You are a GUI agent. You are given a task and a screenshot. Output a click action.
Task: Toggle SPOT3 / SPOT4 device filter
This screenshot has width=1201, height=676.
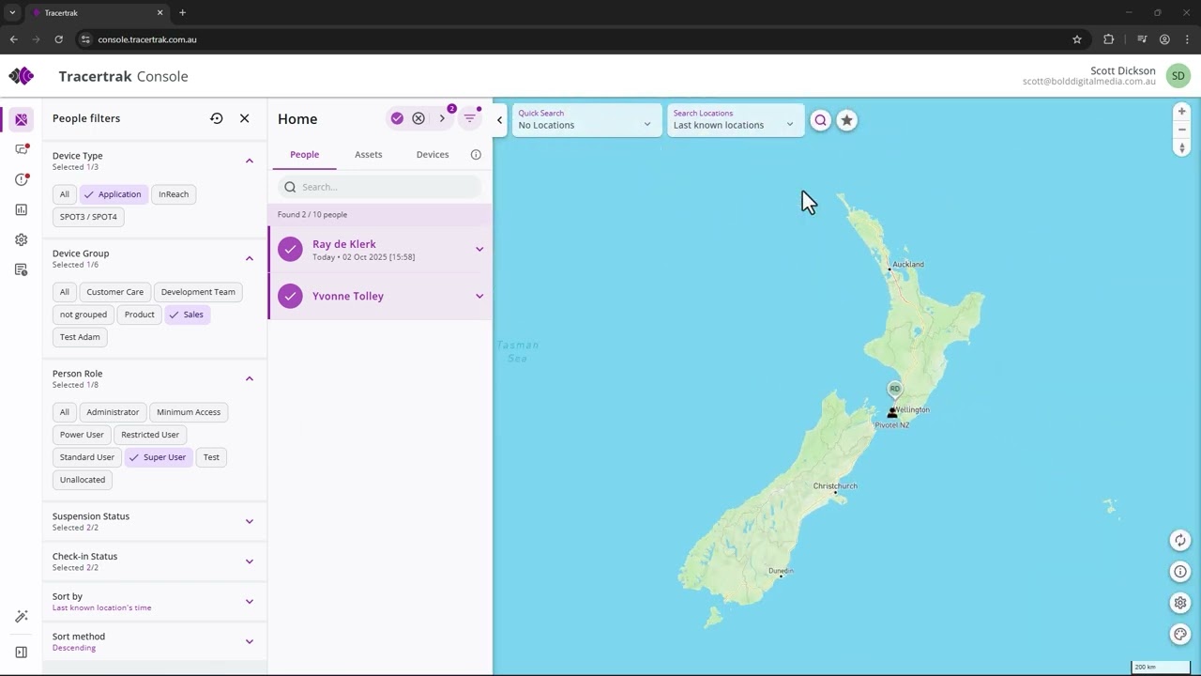88,217
